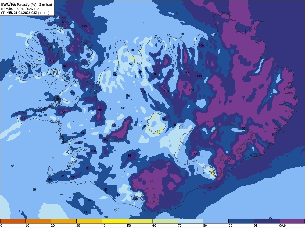
Task: Pick the sky blue 80–90 legend swatch
Action: tap(216, 221)
